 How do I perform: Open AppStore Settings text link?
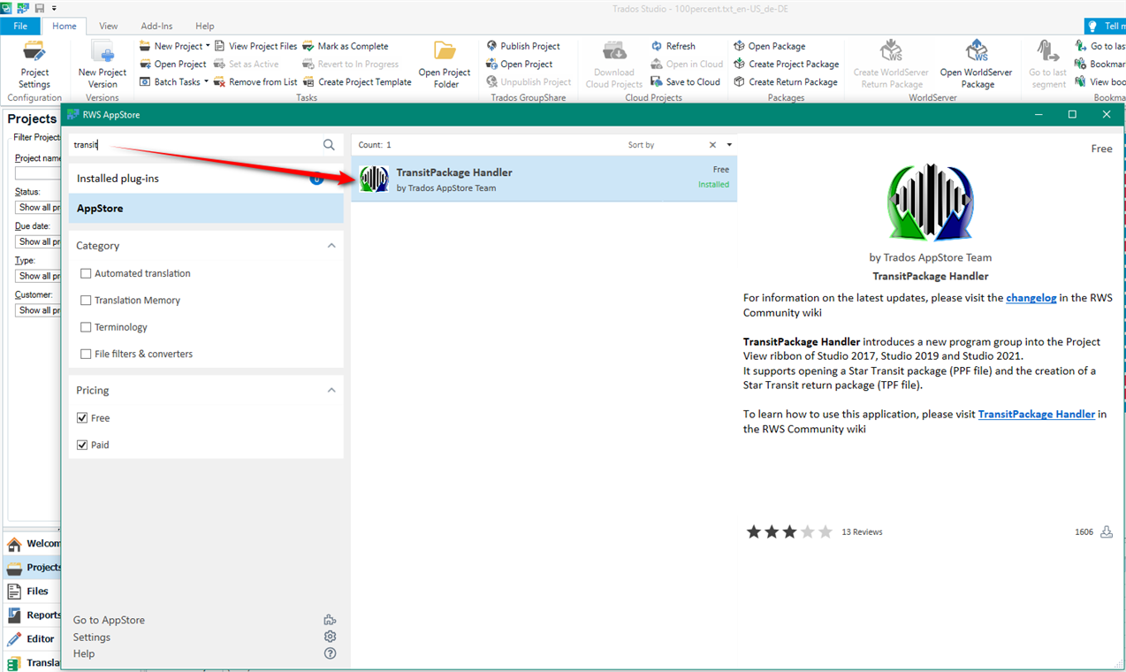92,637
